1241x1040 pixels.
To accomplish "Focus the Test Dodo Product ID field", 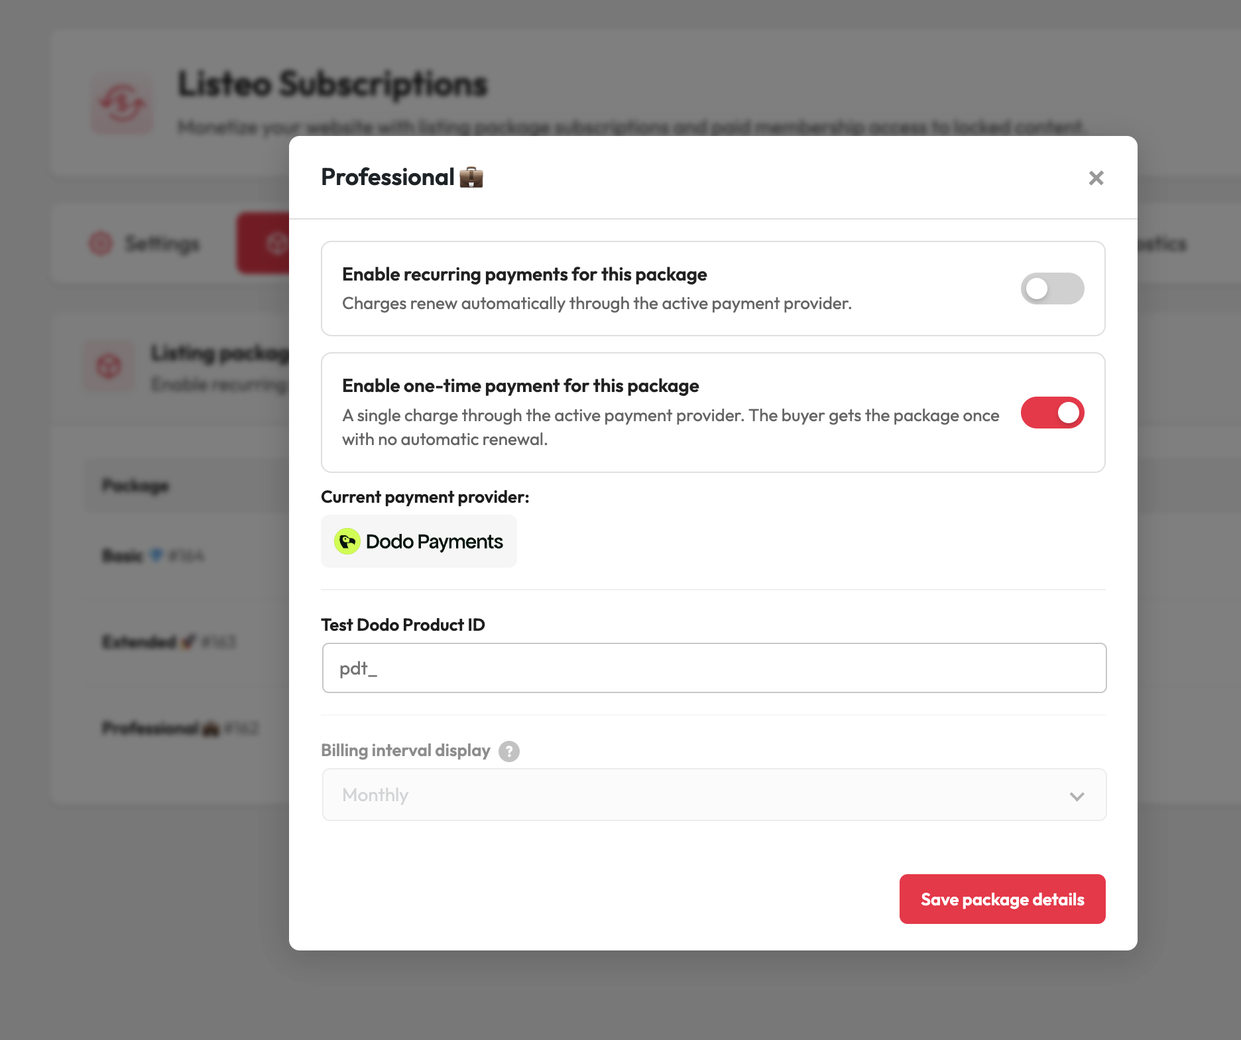I will tap(714, 668).
